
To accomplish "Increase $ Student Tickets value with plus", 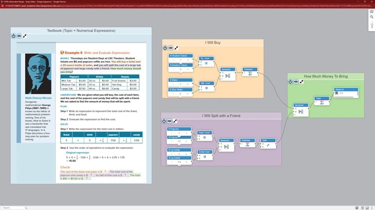I will [188, 69].
